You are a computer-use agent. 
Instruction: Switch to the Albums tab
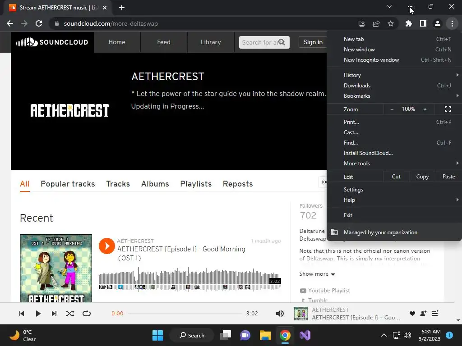155,184
